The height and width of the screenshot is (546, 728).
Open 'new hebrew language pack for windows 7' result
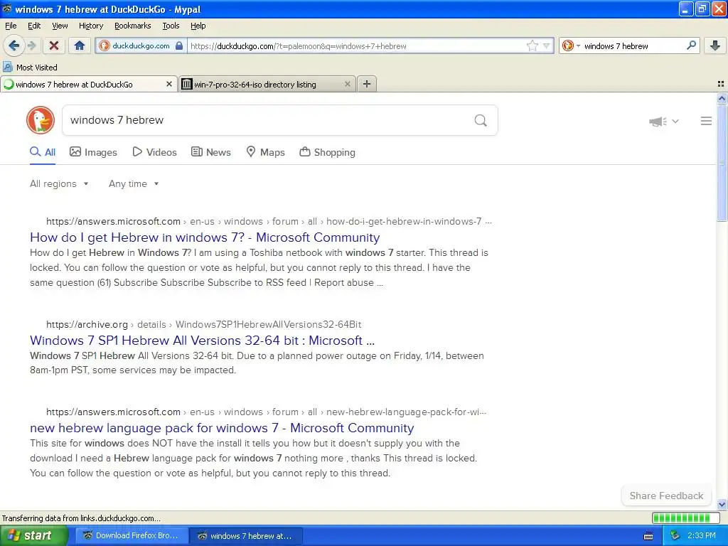(222, 428)
